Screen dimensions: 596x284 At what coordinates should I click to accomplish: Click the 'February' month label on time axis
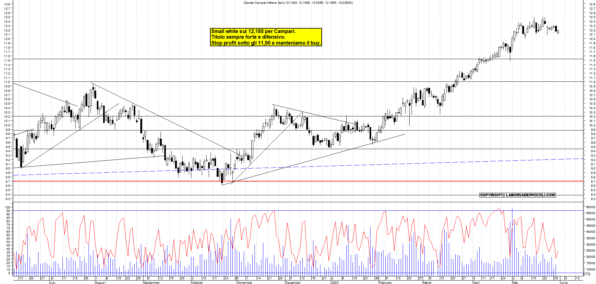[386, 282]
